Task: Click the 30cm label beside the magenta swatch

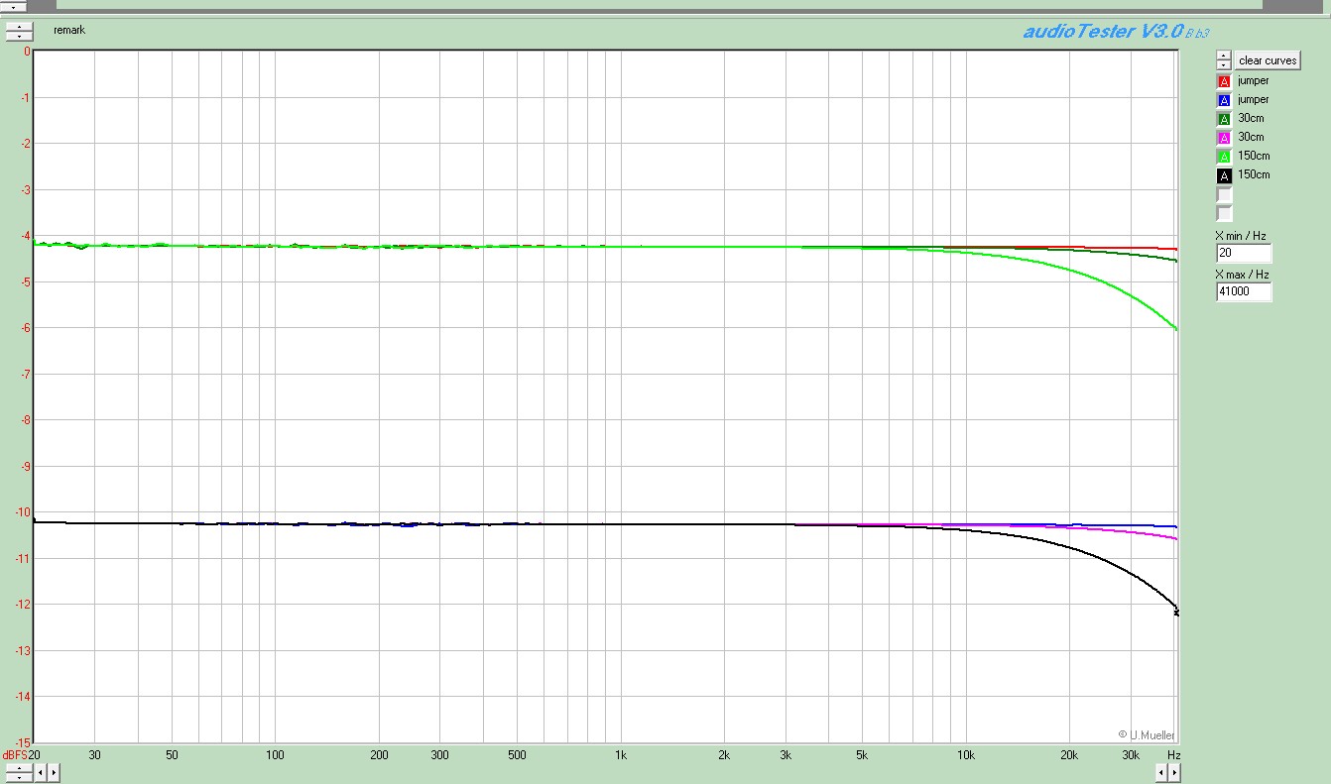Action: (1251, 138)
